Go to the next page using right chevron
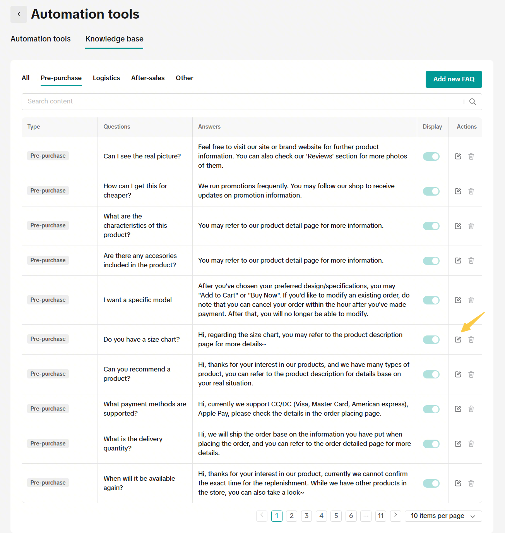Viewport: 505px width, 533px height. (395, 516)
